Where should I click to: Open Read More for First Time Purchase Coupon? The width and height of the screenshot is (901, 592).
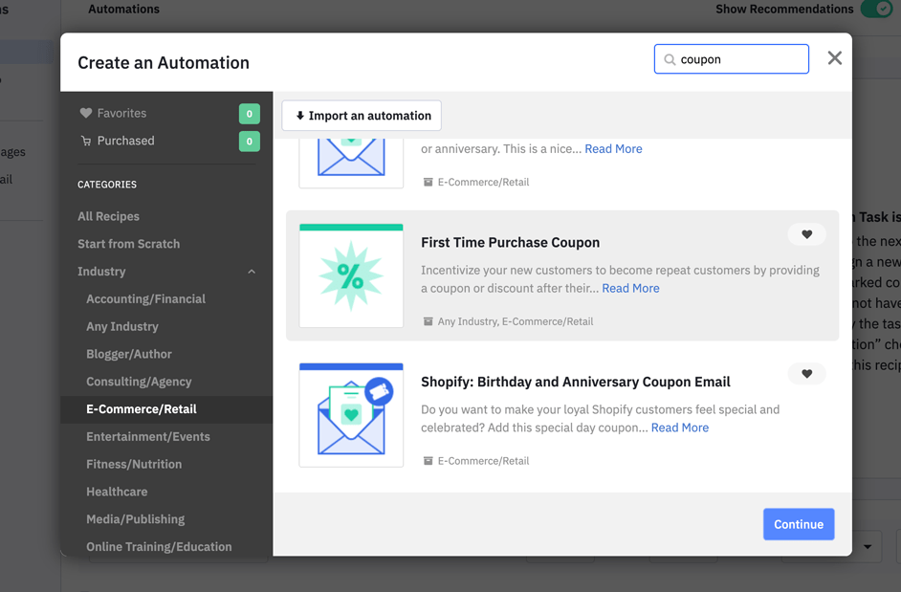pos(630,288)
